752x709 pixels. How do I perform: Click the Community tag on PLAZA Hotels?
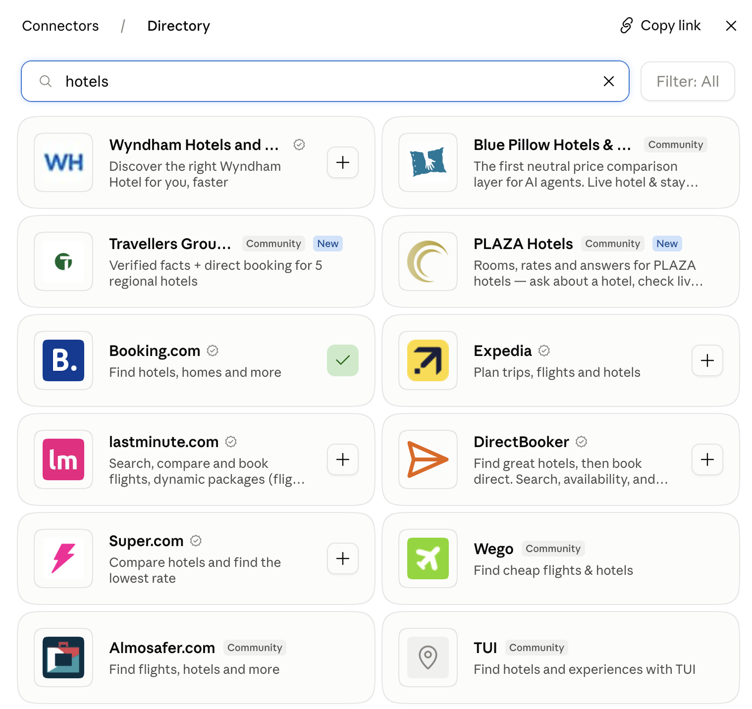pyautogui.click(x=613, y=244)
